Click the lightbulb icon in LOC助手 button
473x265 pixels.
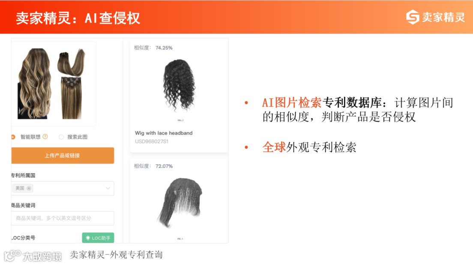point(88,238)
